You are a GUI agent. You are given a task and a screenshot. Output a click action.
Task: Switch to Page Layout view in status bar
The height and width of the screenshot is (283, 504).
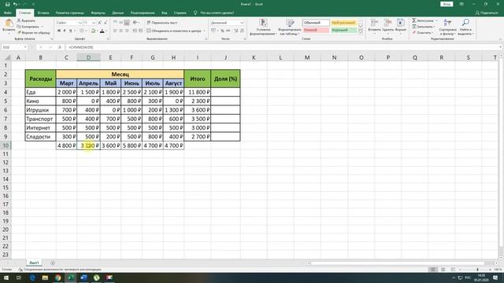(443, 269)
